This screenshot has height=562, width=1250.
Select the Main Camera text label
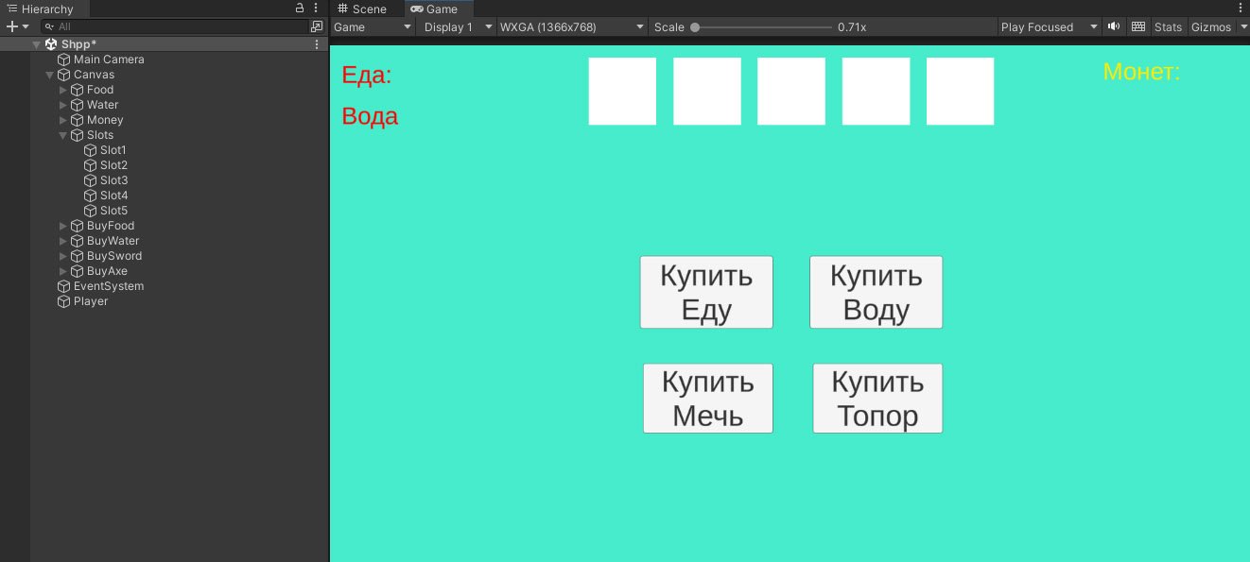point(109,60)
